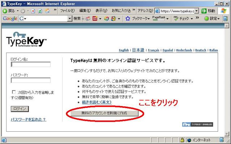Click the blue star bookmark icon
This screenshot has width=231, height=144.
pyautogui.click(x=128, y=18)
